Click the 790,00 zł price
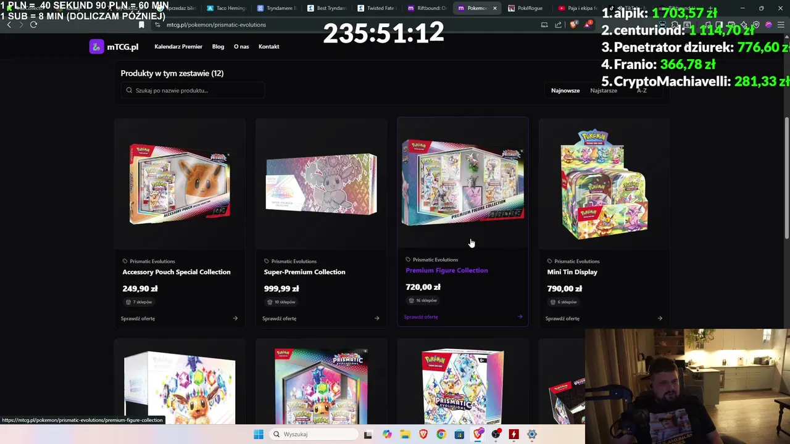 565,289
